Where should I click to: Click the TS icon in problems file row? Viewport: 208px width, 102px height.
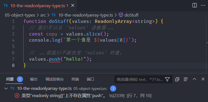coord(12,88)
